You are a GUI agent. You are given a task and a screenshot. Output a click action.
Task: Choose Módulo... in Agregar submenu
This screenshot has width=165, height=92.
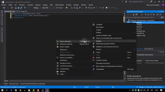pyautogui.click(x=74, y=72)
